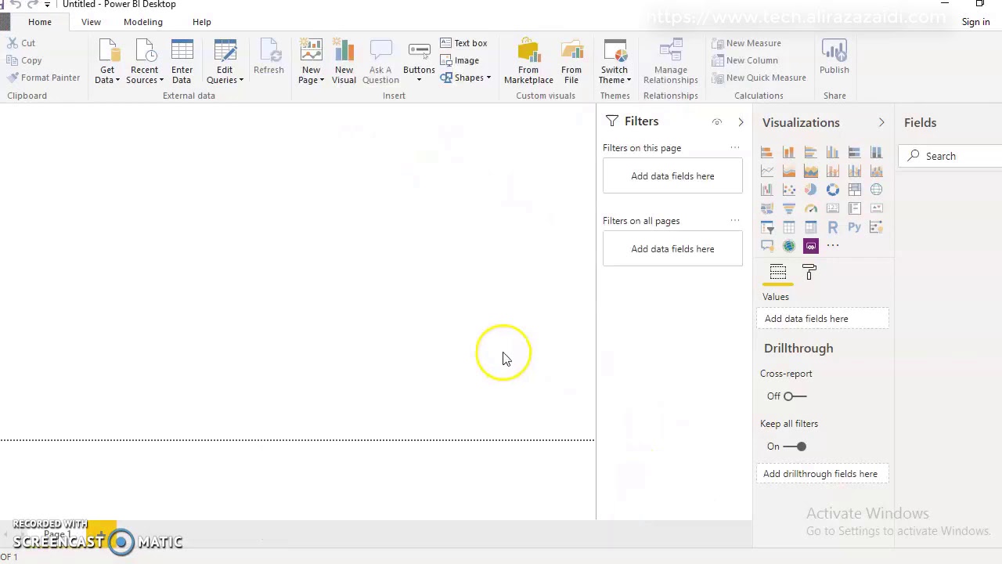1002x564 pixels.
Task: Switch to the Modeling ribbon tab
Action: (143, 22)
